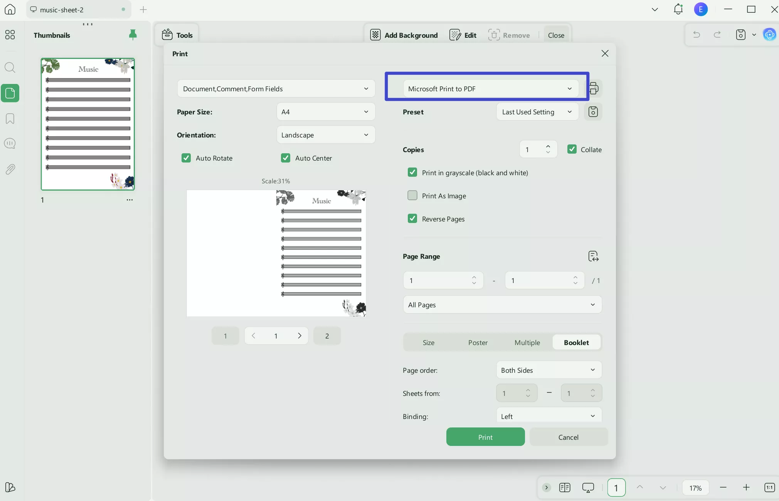Cancel the print dialog
The width and height of the screenshot is (779, 501).
click(x=569, y=437)
